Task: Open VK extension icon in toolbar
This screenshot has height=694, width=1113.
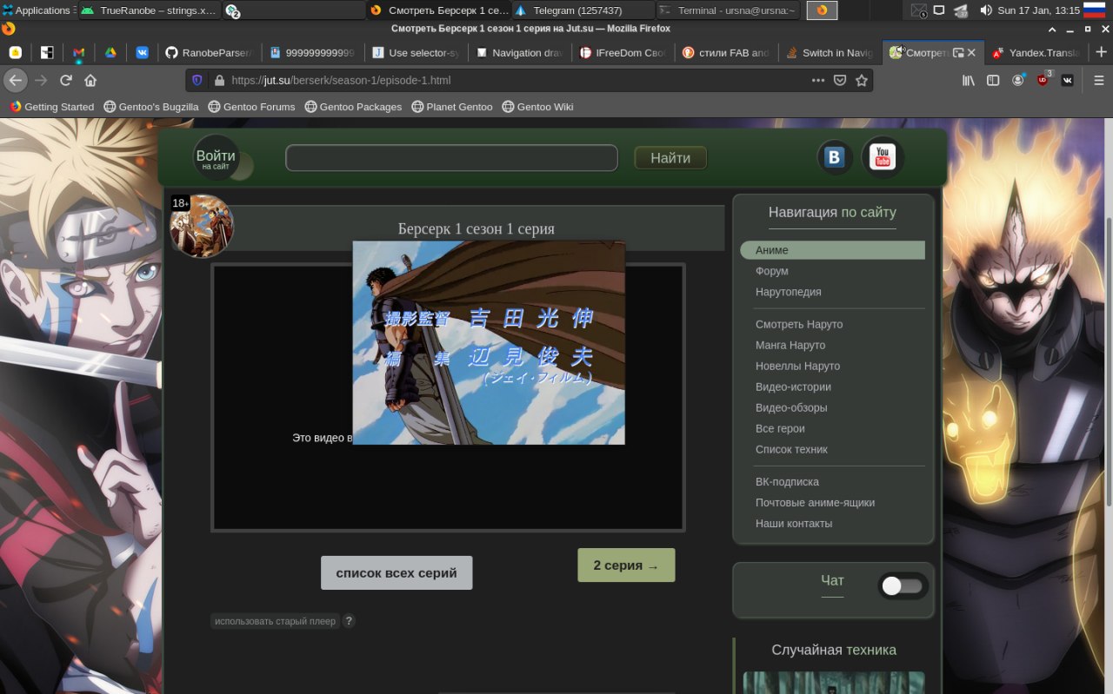Action: tap(1068, 80)
